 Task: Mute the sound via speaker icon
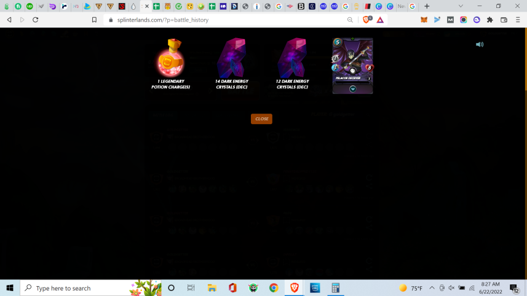pos(480,44)
